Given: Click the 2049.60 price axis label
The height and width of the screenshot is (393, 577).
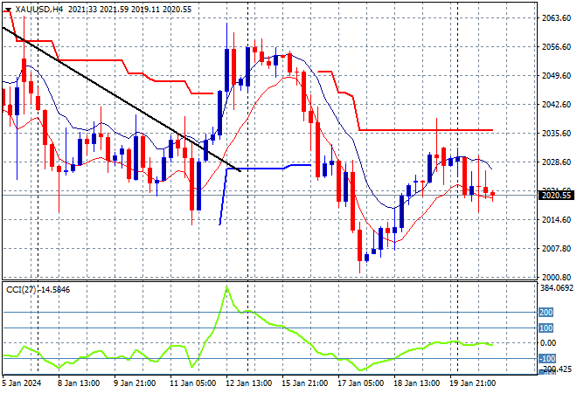Looking at the screenshot, I should pyautogui.click(x=556, y=76).
